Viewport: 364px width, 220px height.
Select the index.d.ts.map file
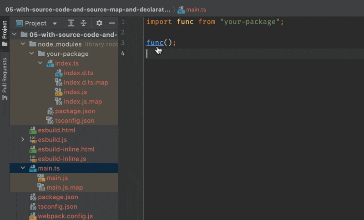(86, 83)
